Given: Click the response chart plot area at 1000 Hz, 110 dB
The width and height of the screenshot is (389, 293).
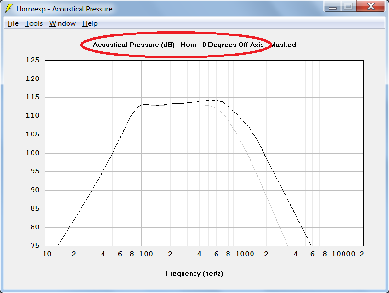Looking at the screenshot, I should [238, 116].
